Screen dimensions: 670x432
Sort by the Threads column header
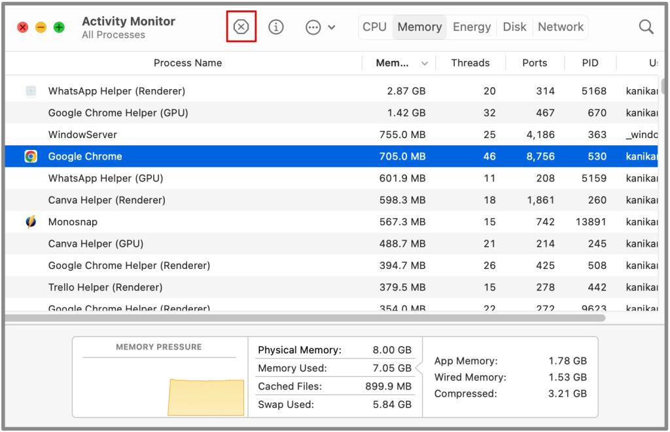470,63
